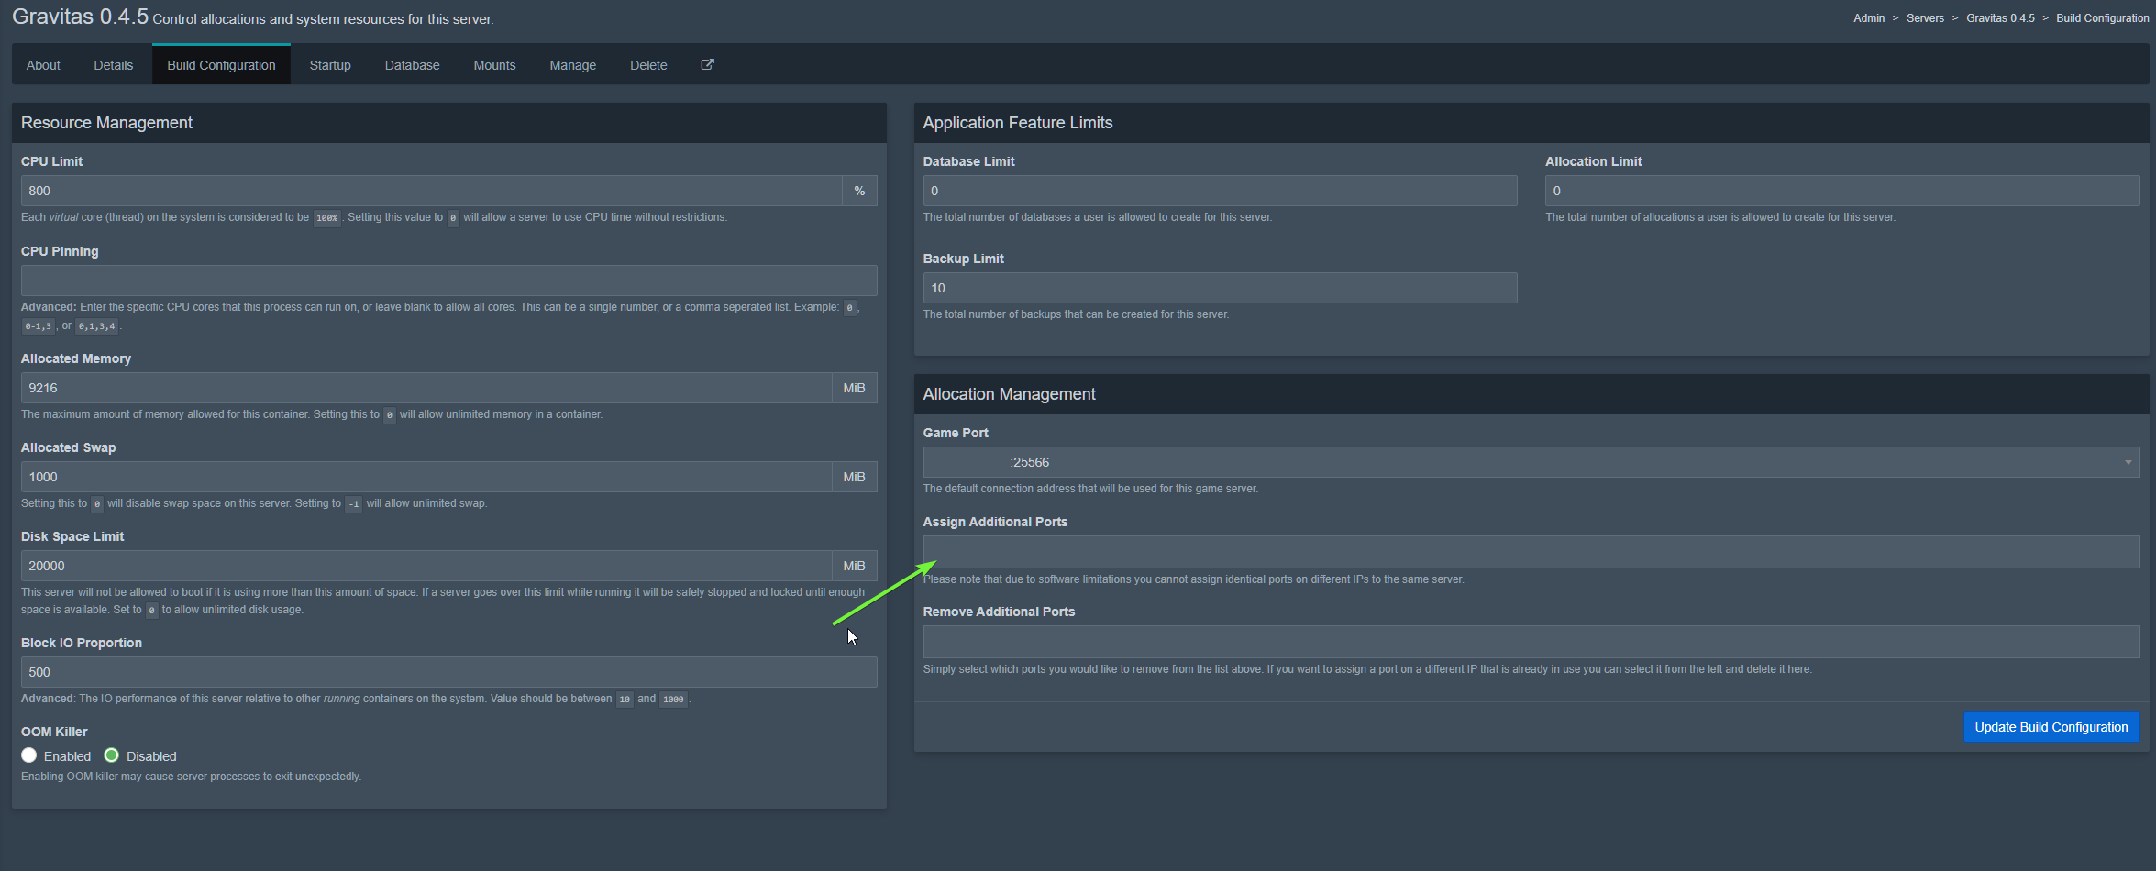Follow the Servers breadcrumb link

tap(1925, 18)
